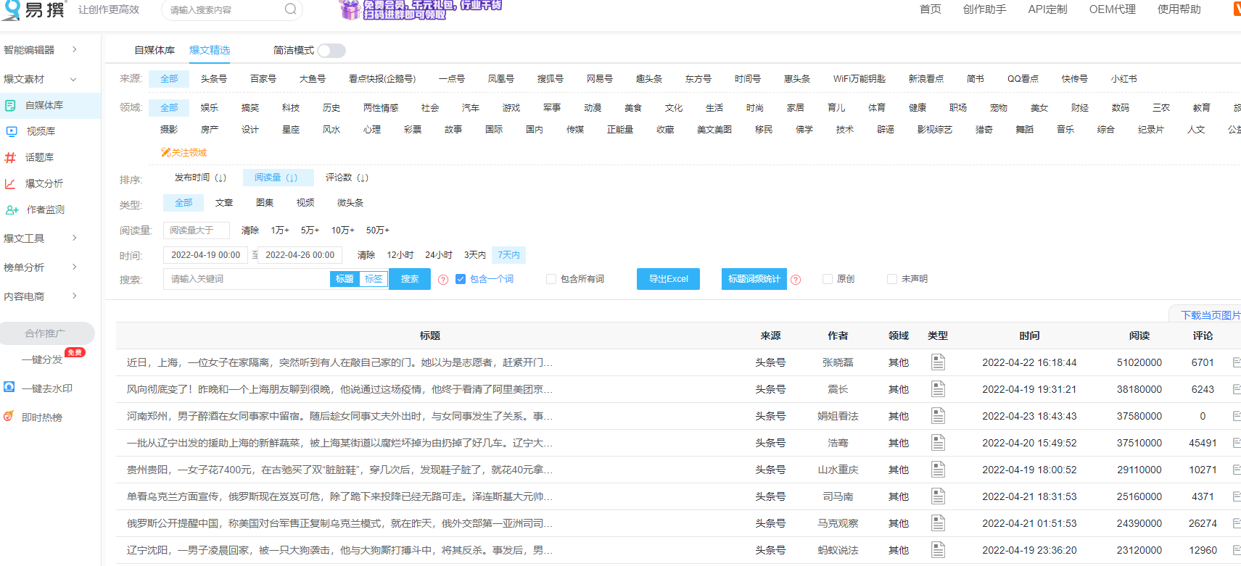Image resolution: width=1241 pixels, height=566 pixels.
Task: Open 一键分发 in sidebar
Action: [x=42, y=359]
